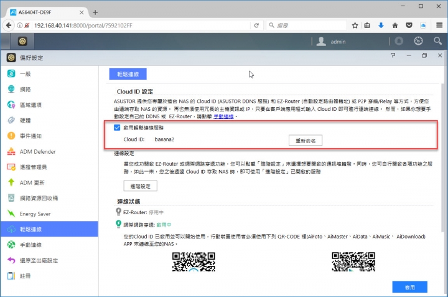Select the 硬體 hardware icon

(x=11, y=120)
